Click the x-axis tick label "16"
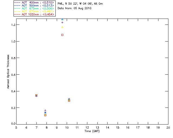Screen dimensions: 173x138 click(x=128, y=127)
